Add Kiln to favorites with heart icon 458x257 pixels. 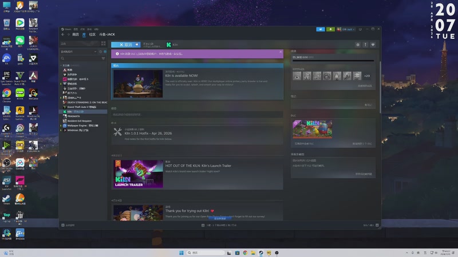point(373,45)
